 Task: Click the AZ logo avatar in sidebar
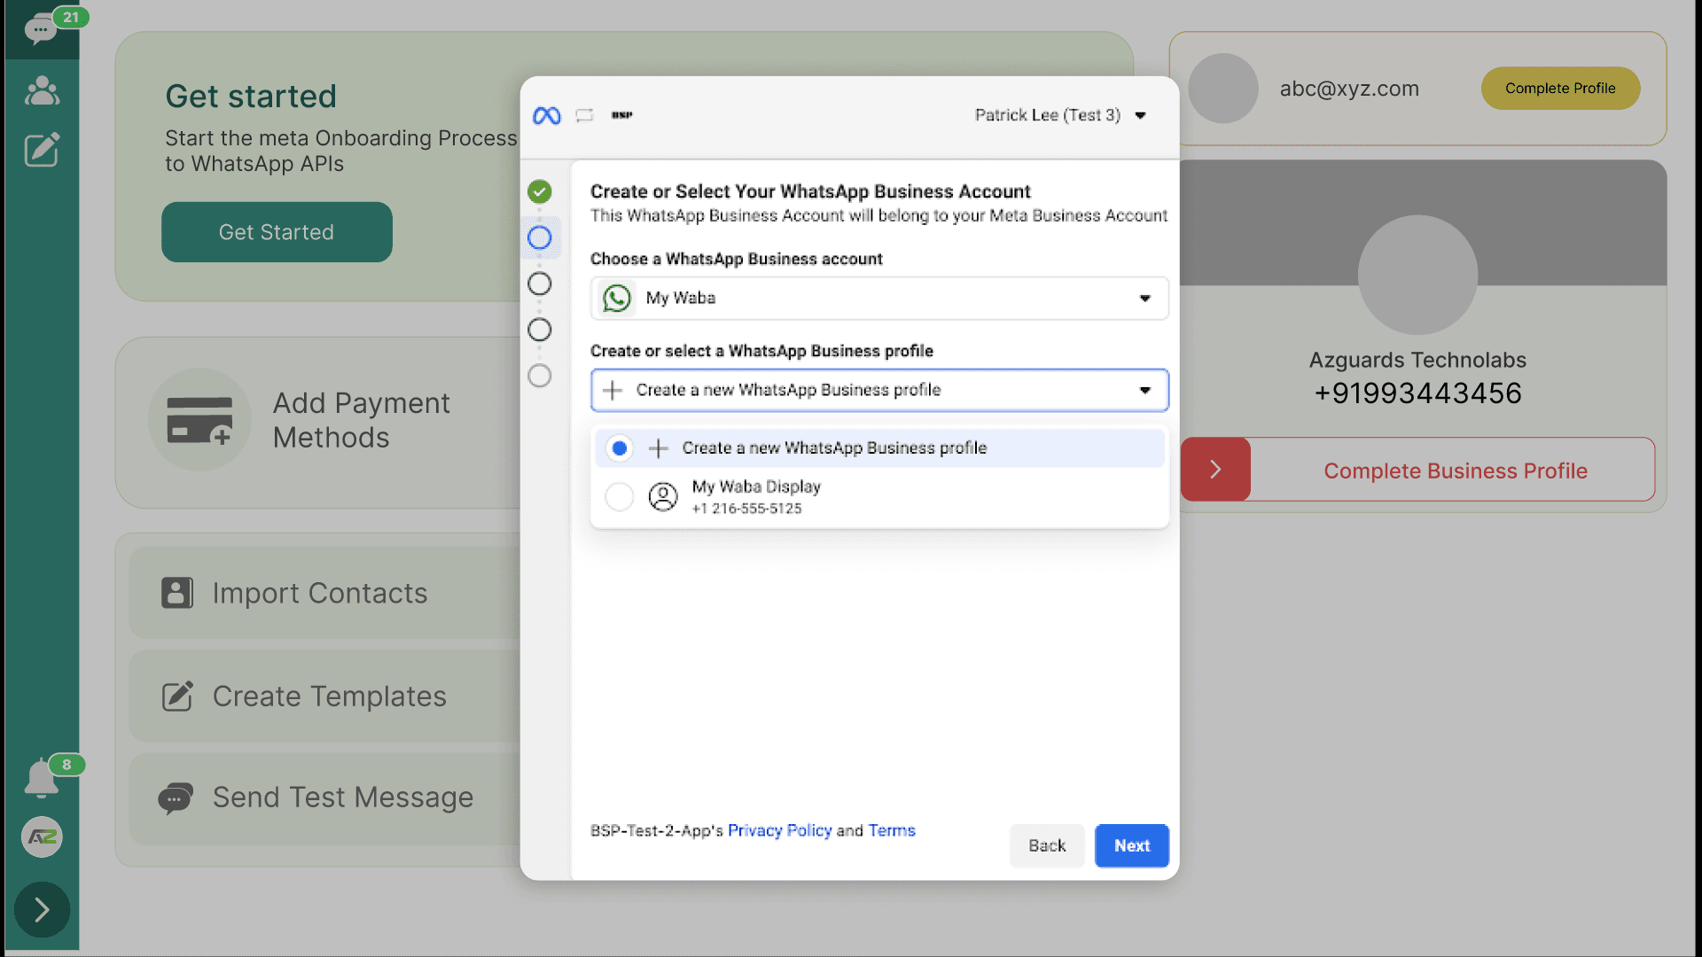[x=42, y=836]
